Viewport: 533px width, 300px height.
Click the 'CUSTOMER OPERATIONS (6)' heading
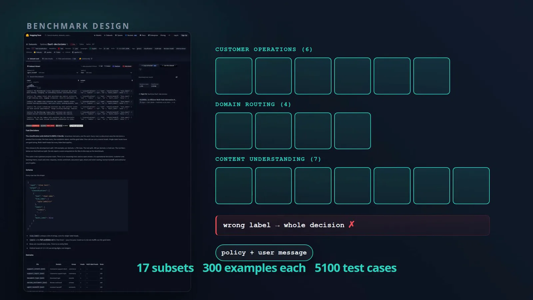[x=264, y=49]
